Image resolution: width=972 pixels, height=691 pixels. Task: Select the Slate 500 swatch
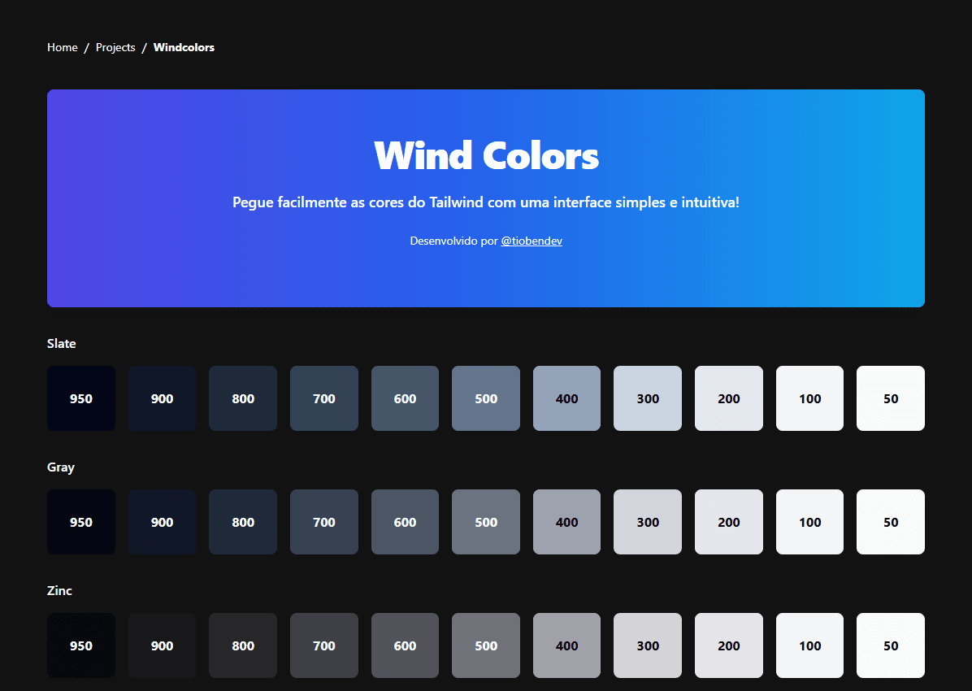486,398
